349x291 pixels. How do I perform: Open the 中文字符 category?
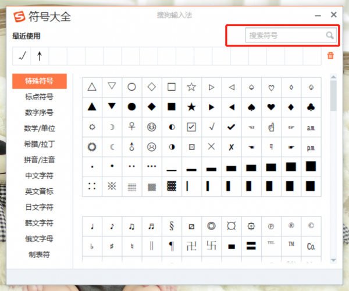40,175
